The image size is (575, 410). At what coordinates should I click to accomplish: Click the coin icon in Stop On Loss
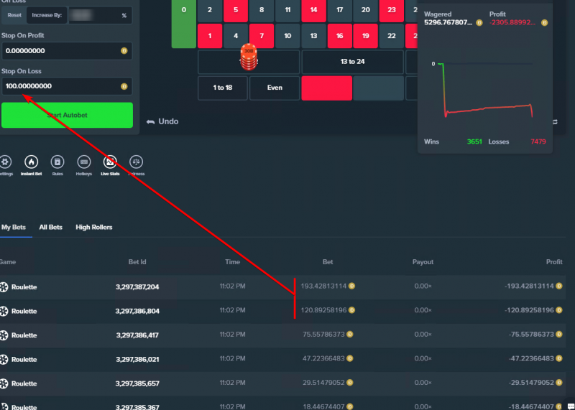pos(124,86)
